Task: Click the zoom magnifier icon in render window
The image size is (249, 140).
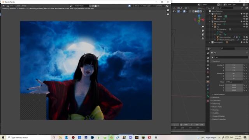Action: pyautogui.click(x=168, y=10)
